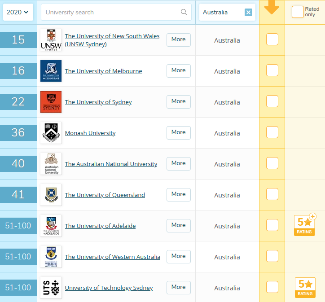Click the search magnifier icon

[x=184, y=12]
